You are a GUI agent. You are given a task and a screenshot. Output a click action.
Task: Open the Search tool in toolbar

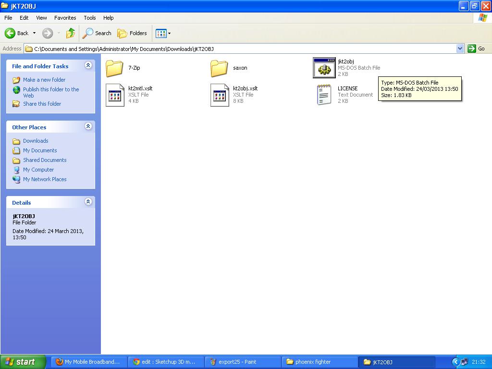coord(97,33)
